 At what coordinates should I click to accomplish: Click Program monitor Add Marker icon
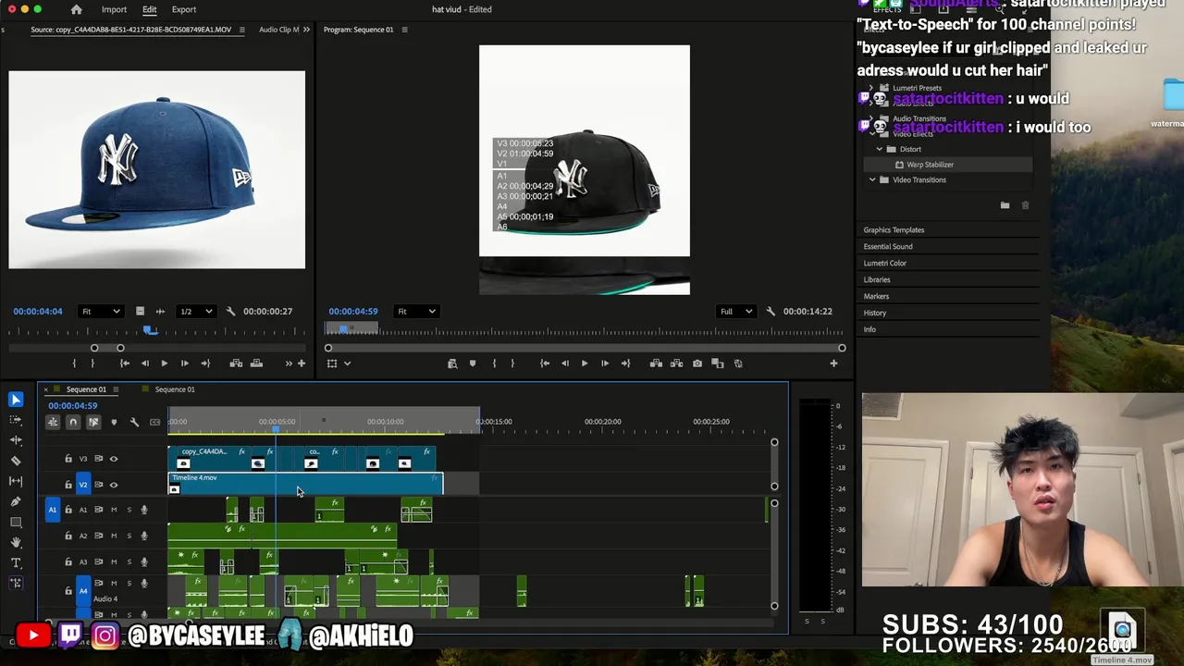473,364
